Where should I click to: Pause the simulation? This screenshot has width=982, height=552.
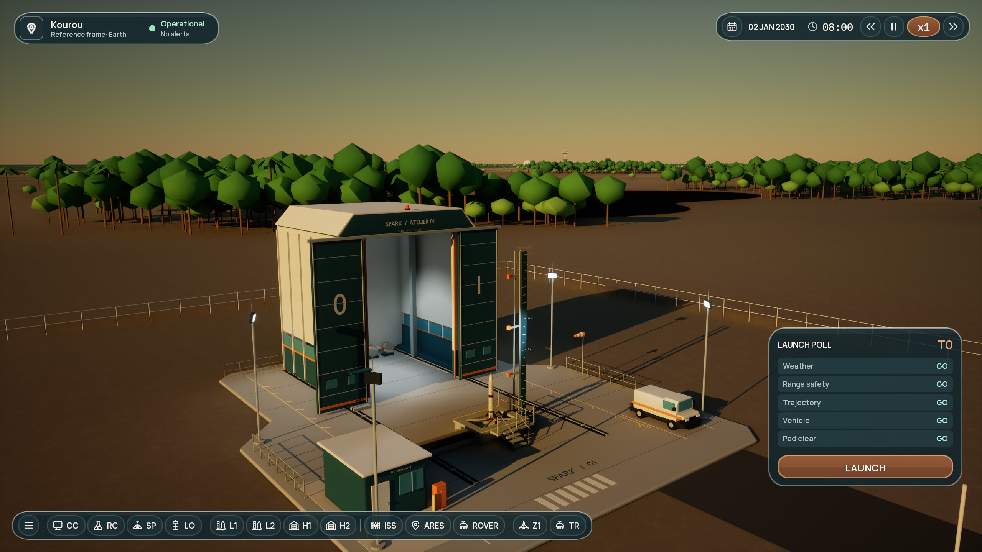point(894,27)
